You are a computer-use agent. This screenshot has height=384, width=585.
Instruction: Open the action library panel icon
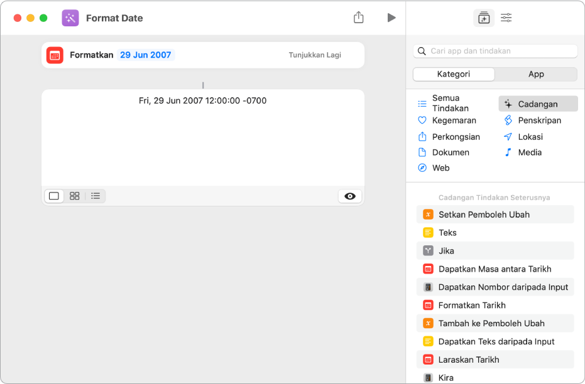click(483, 18)
